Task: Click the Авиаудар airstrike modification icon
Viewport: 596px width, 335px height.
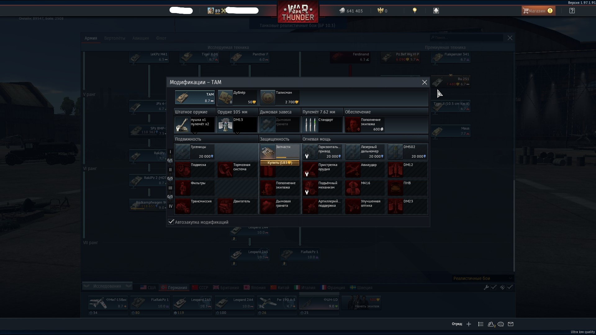Action: [x=353, y=170]
